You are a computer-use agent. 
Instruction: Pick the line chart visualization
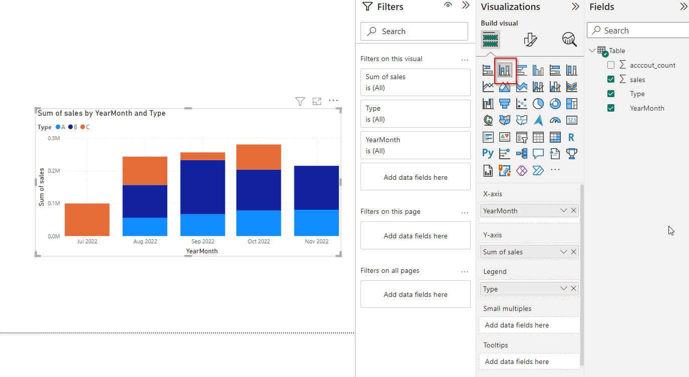pos(488,87)
